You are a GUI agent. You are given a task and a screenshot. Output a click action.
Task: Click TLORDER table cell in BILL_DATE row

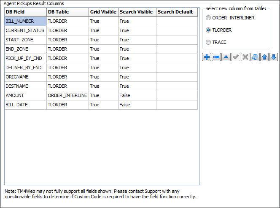67,105
